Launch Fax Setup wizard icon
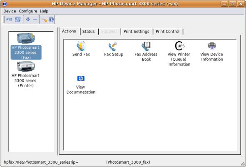The height and width of the screenshot is (167, 246). pos(113,46)
